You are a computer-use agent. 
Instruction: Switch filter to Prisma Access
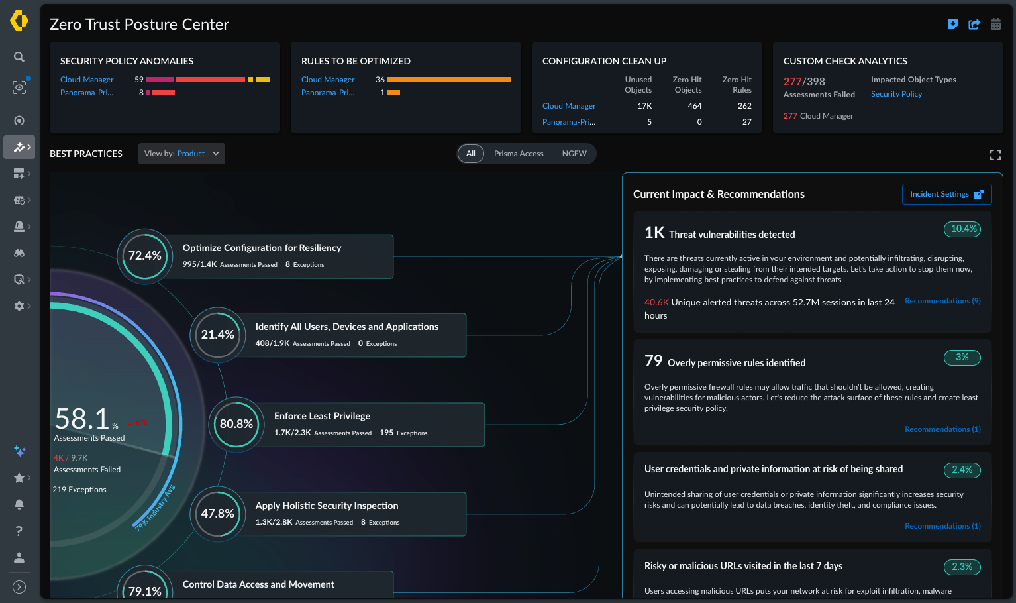pos(519,154)
